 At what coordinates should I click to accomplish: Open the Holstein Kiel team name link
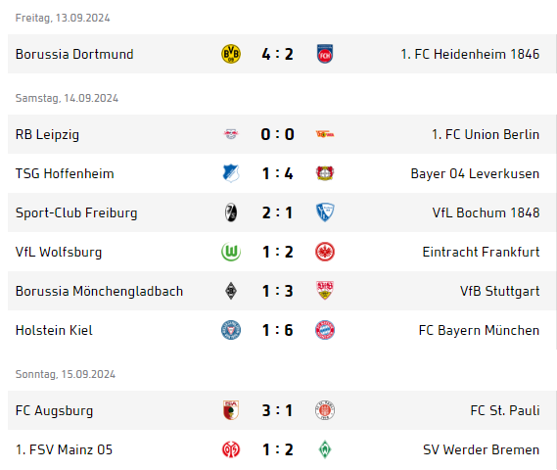[54, 330]
